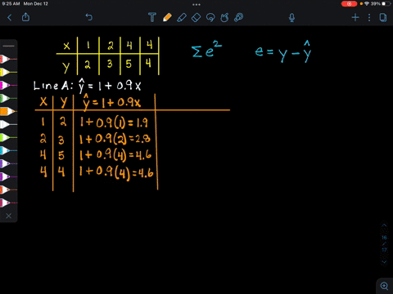Choose the lime green pen in palette
The width and height of the screenshot is (393, 294).
[x=8, y=137]
